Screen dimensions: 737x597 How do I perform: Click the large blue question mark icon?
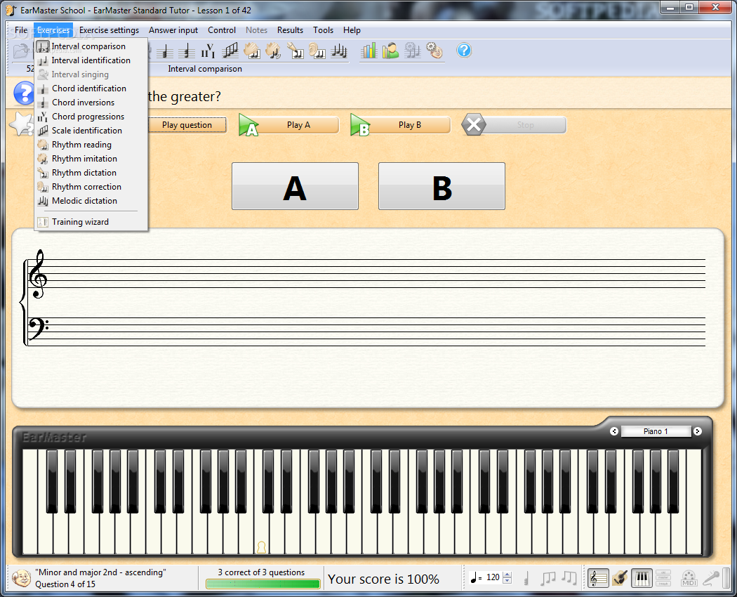pos(24,93)
